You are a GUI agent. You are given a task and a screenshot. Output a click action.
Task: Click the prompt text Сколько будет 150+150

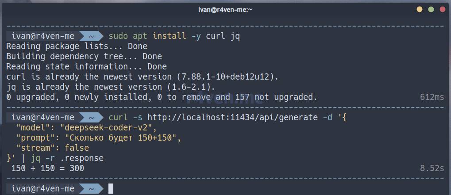coord(121,138)
